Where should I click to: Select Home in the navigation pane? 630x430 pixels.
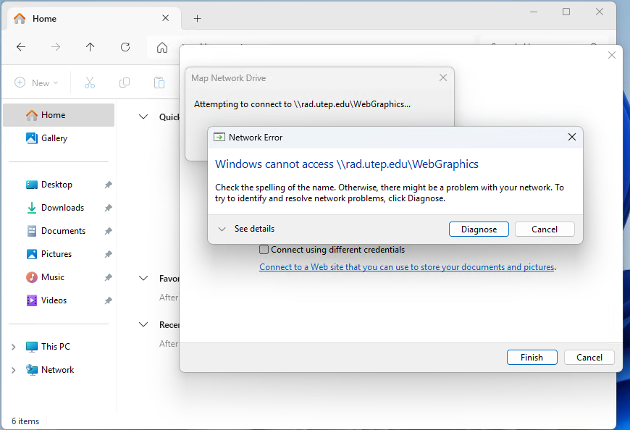[59, 115]
